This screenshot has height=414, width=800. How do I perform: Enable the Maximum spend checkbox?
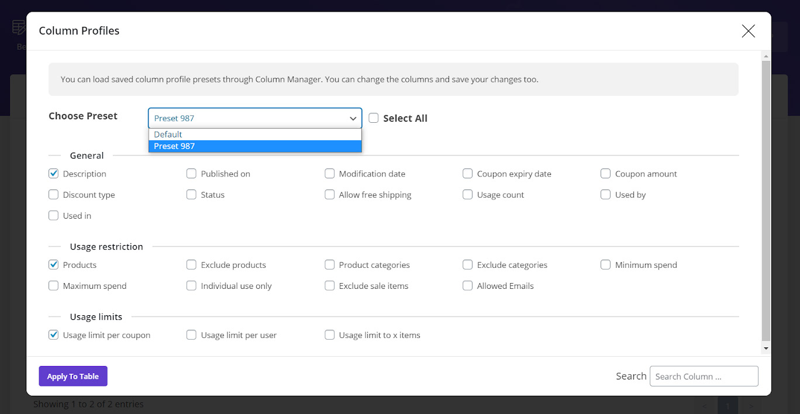click(x=53, y=286)
